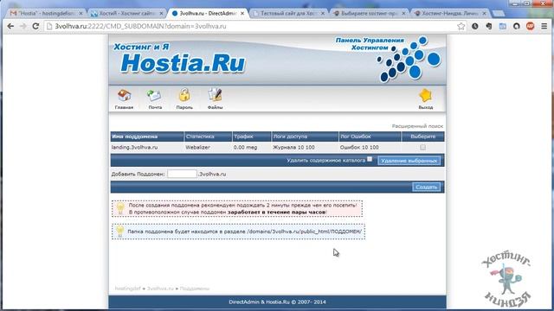
Task: Open landing.3volhva.ru subdomain link
Action: [135, 148]
